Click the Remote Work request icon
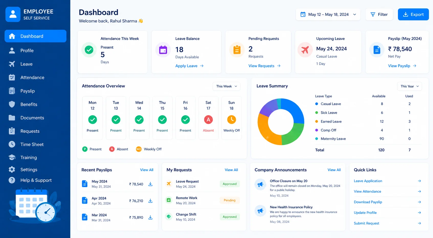This screenshot has height=238, width=433. (x=169, y=200)
